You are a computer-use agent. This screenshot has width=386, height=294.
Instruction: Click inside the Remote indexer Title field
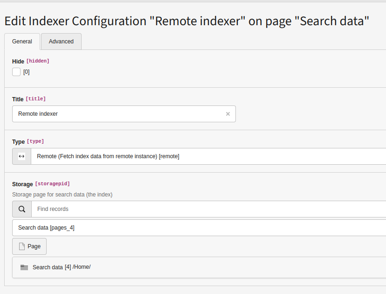pyautogui.click(x=93, y=114)
